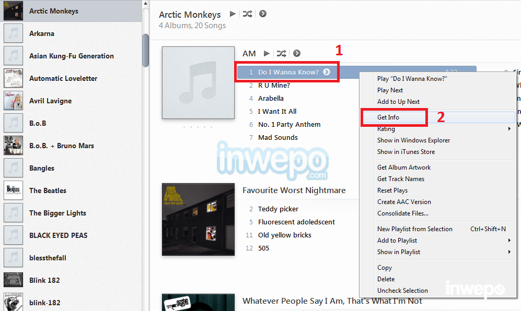The width and height of the screenshot is (521, 311).
Task: Select song Teddy picker
Action: coord(278,209)
